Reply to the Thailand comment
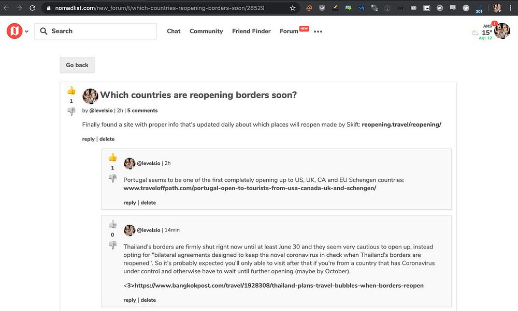This screenshot has height=311, width=518. [129, 300]
